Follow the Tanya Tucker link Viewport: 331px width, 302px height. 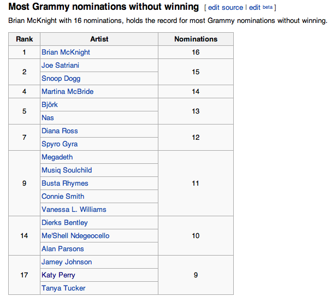[63, 288]
